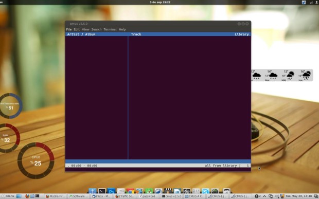
Task: Click the 'all from library' status text
Action: coord(221,166)
